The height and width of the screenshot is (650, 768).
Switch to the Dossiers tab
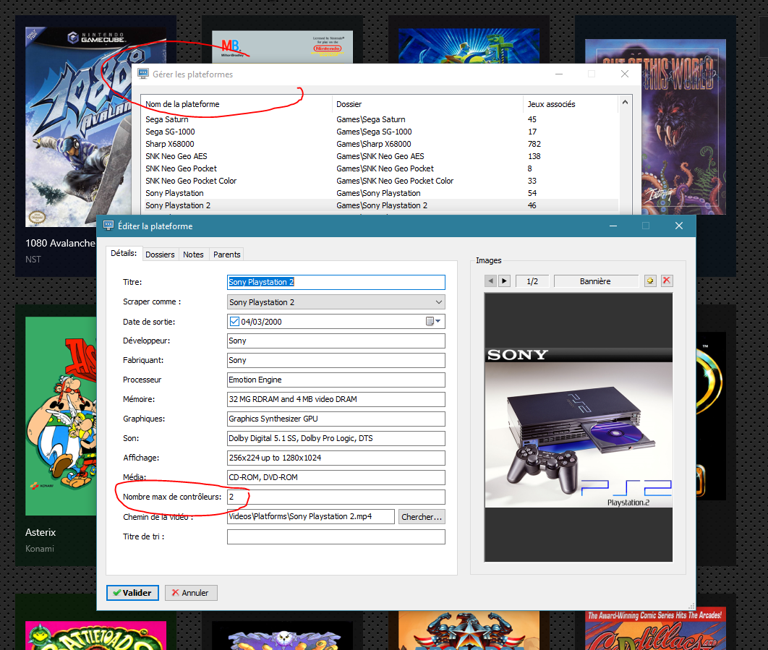click(x=160, y=255)
